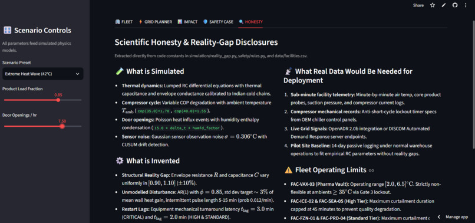This screenshot has height=223, width=475.
Task: Open the SAFETY CASE tab
Action: click(x=218, y=22)
